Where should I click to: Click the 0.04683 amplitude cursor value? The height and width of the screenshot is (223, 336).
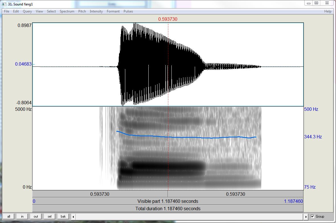(23, 64)
